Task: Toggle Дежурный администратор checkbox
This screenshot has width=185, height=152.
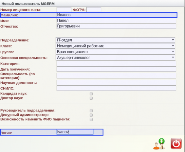Action: 91,115
